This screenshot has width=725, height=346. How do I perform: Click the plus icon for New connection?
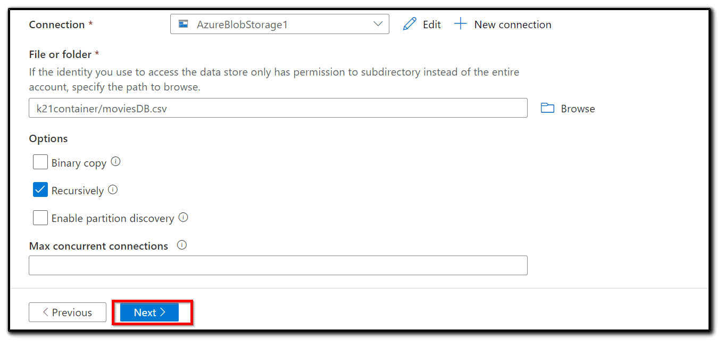(x=460, y=23)
